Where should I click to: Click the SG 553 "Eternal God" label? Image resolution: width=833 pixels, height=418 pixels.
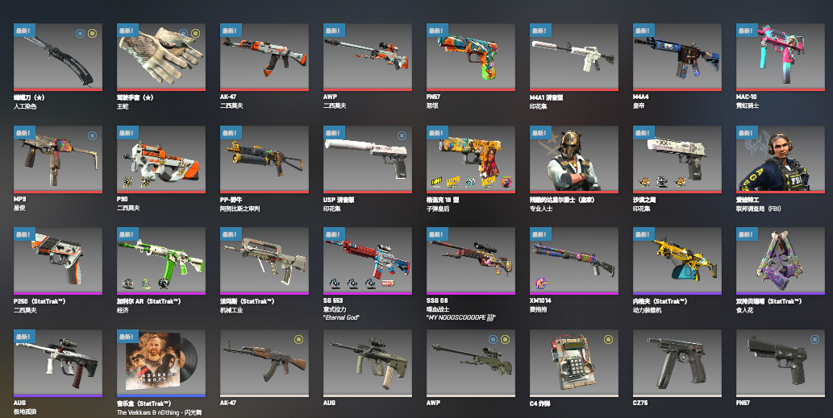(x=342, y=318)
